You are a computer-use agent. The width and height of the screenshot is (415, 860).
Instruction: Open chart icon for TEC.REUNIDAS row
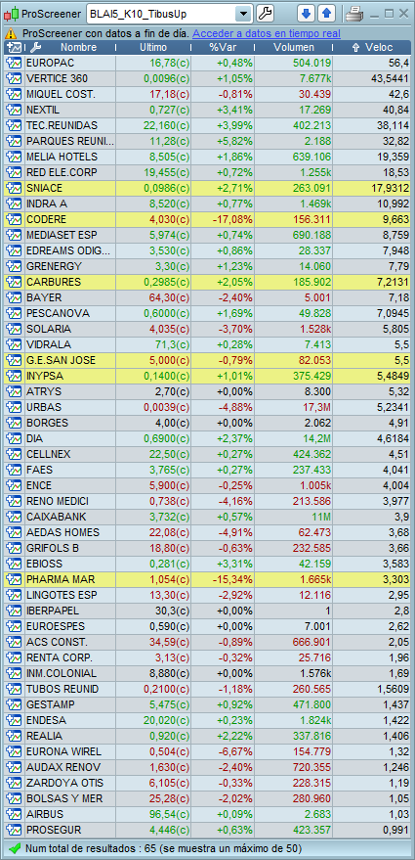[13, 125]
